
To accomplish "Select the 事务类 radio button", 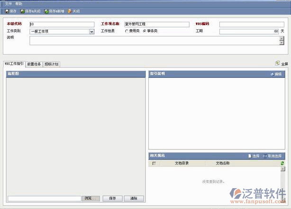I will point(145,31).
